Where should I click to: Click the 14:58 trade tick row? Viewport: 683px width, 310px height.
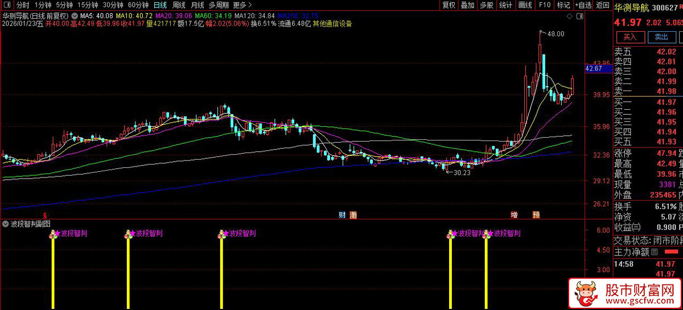click(x=648, y=264)
